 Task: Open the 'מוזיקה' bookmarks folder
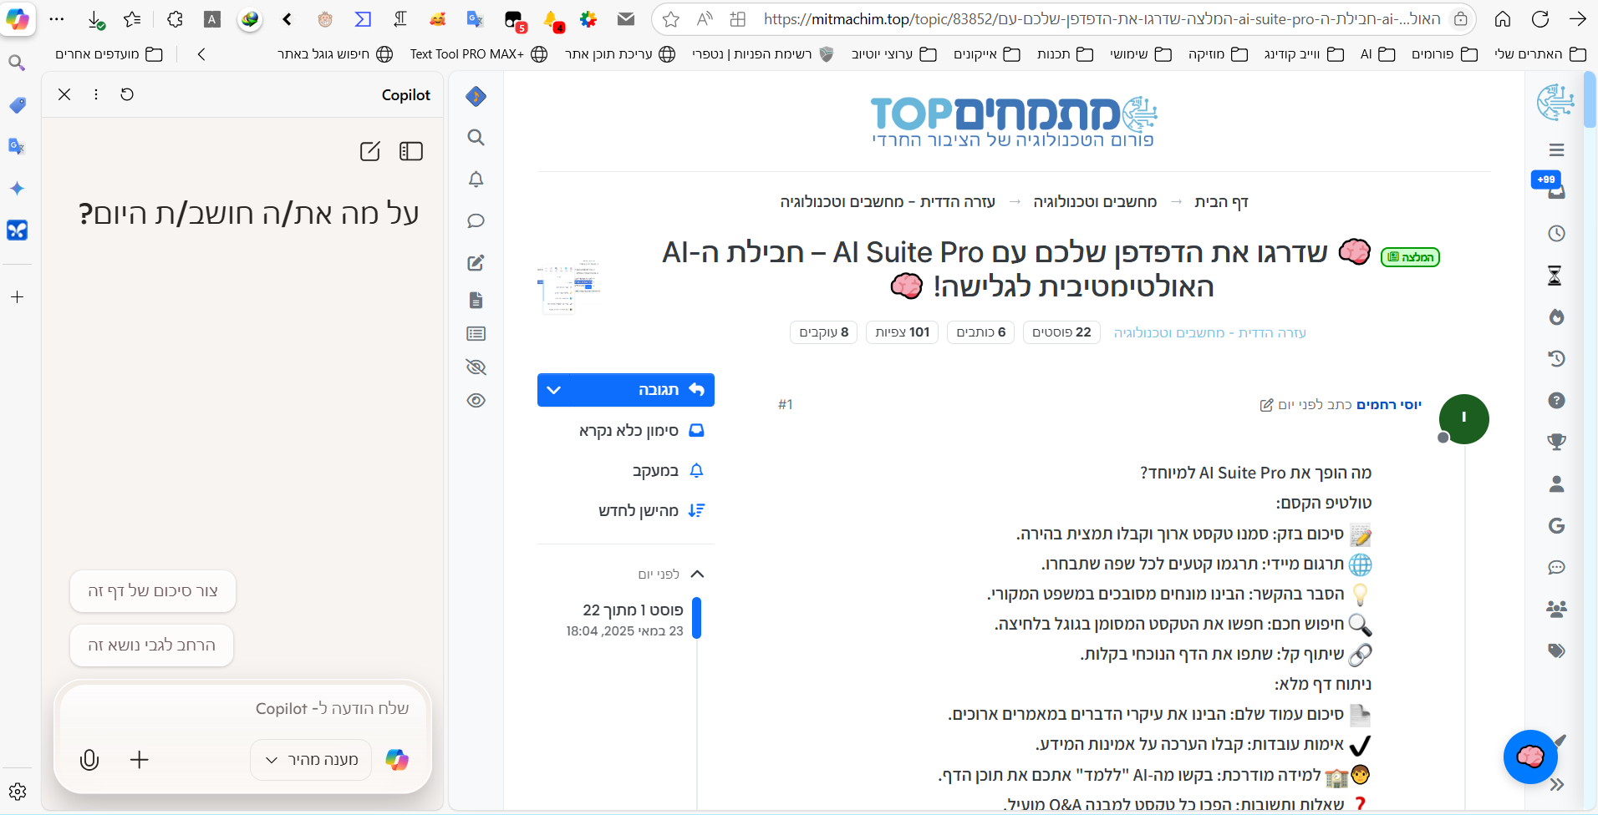coord(1218,54)
